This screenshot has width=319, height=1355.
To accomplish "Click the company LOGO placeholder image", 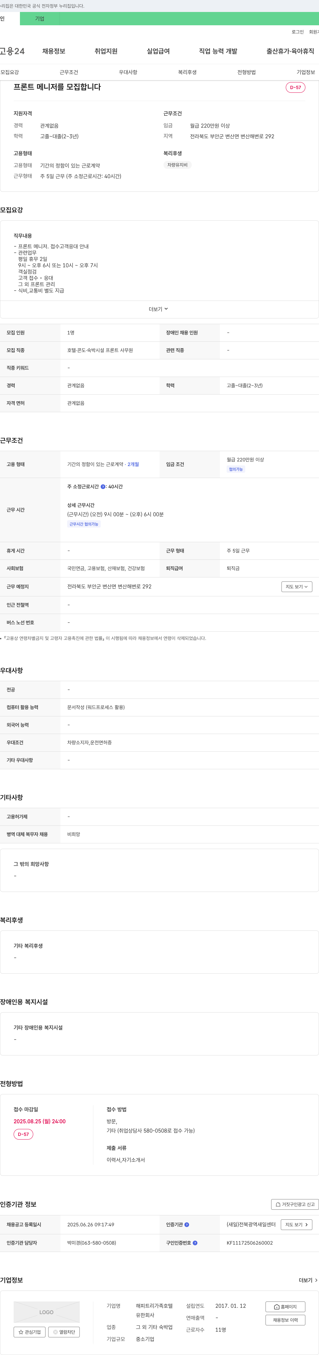I will click(47, 1312).
